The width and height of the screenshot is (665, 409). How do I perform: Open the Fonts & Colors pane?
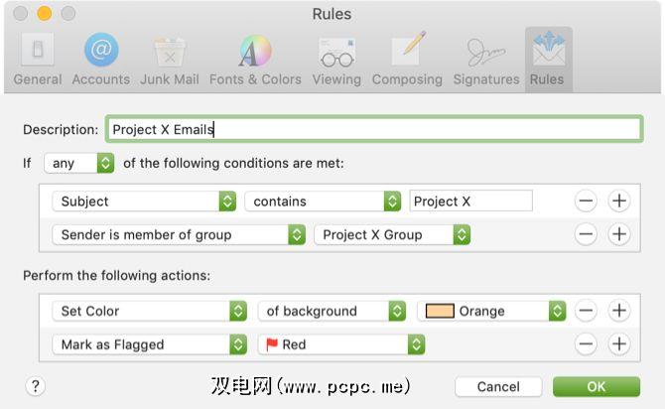(254, 59)
